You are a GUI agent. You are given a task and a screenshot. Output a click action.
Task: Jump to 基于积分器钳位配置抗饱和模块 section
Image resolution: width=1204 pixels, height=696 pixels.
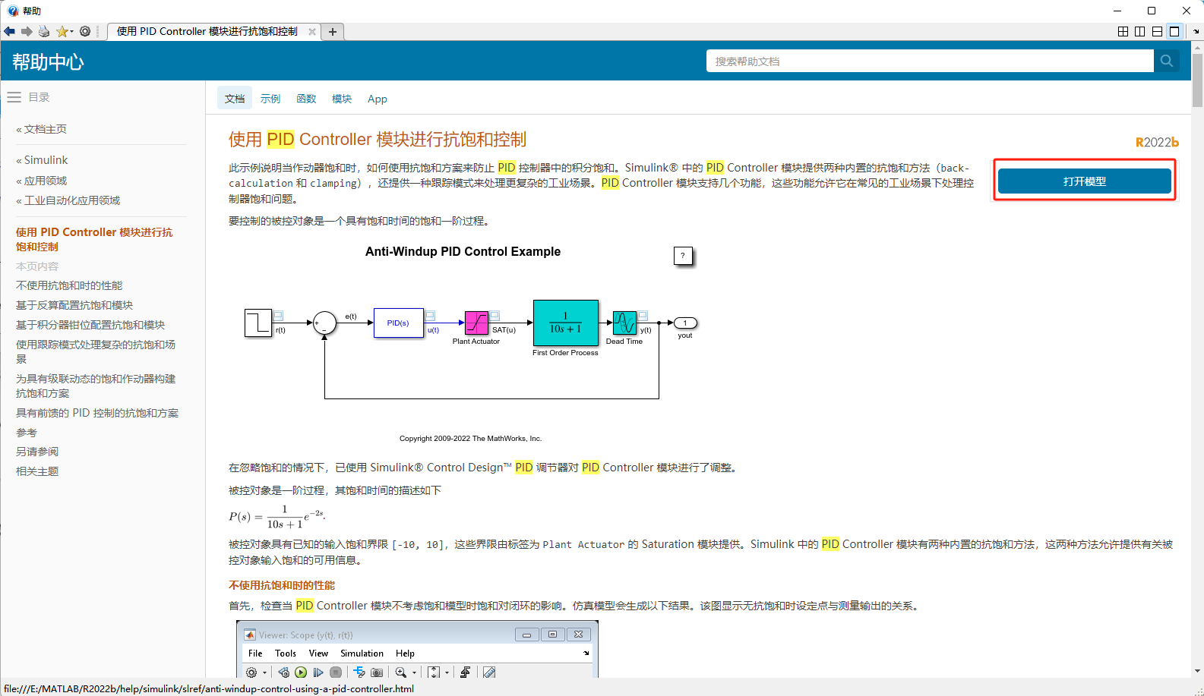pyautogui.click(x=90, y=325)
